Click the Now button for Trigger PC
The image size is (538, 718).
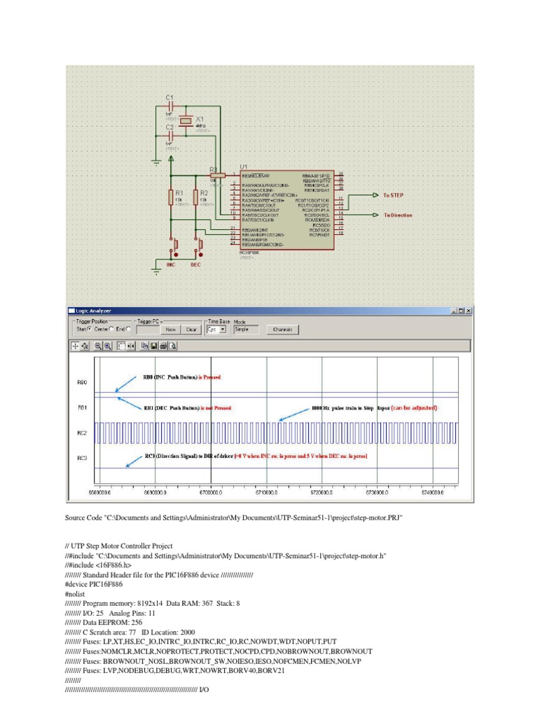(x=170, y=329)
